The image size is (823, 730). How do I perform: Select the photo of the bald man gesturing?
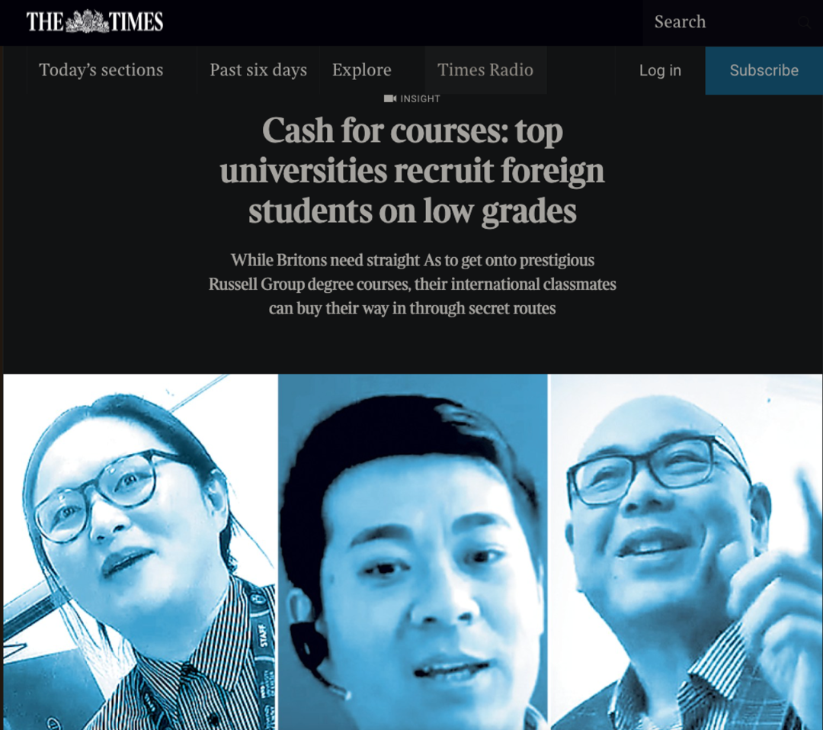pyautogui.click(x=686, y=552)
